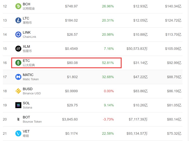The width and height of the screenshot is (189, 141).
Task: Select the Binance USD subtitle text
Action: pyautogui.click(x=32, y=93)
